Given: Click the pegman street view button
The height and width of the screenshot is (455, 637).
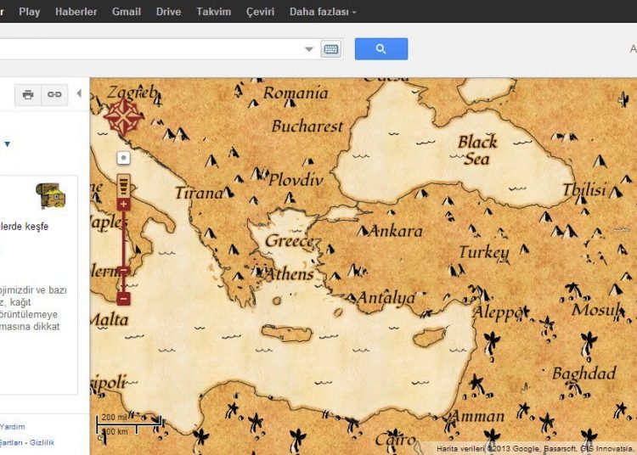Looking at the screenshot, I should pyautogui.click(x=123, y=158).
